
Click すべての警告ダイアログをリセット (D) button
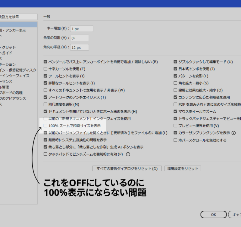click(x=127, y=169)
